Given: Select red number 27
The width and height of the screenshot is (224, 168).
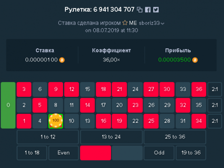Looking at the screenshot, I should 151,89.
